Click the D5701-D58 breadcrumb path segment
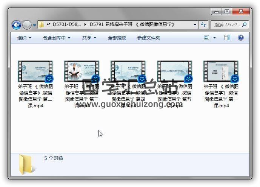Screen dimensions: 260x187 point(66,25)
